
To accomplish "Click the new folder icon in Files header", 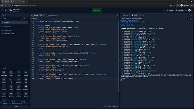I will click(x=24, y=19).
